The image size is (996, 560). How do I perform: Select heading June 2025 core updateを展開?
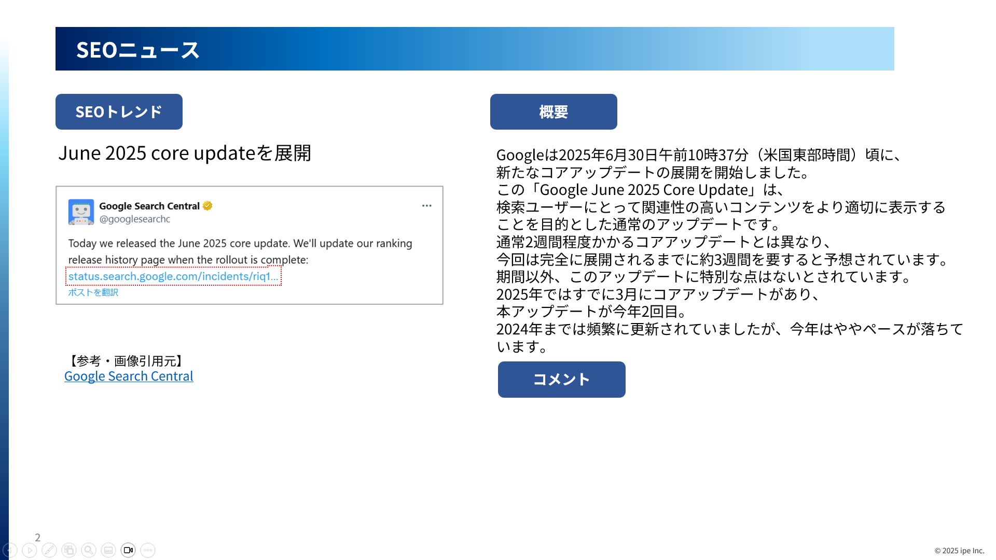[x=185, y=153]
